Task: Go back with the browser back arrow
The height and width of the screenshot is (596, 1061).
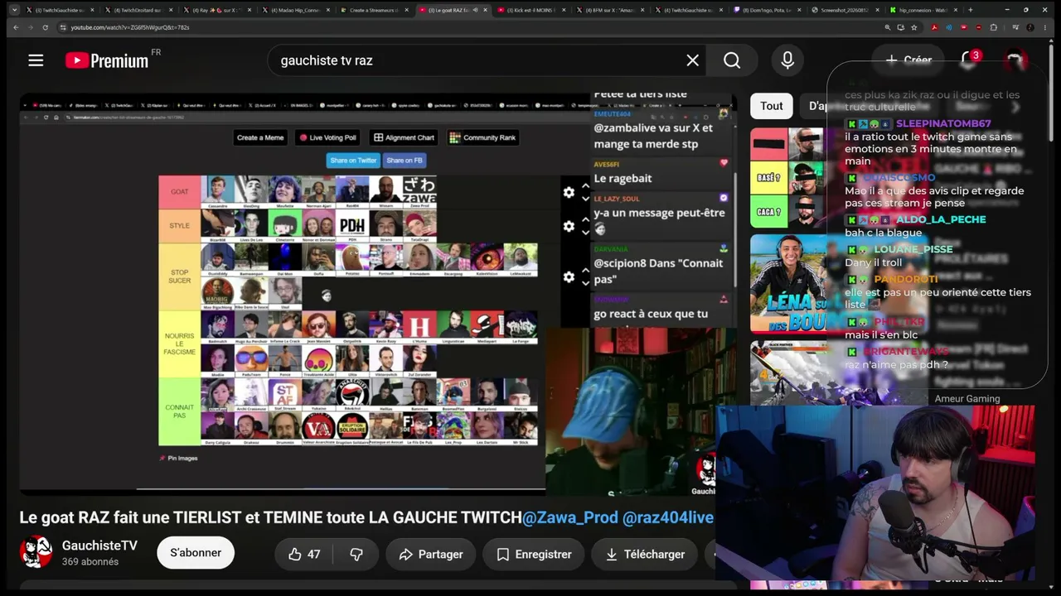Action: 15,27
